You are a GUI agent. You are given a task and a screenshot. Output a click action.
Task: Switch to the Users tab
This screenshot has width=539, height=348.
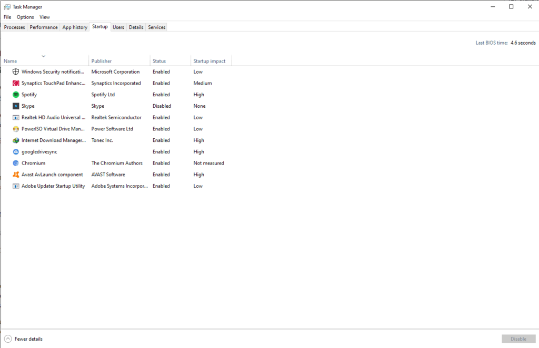point(118,27)
